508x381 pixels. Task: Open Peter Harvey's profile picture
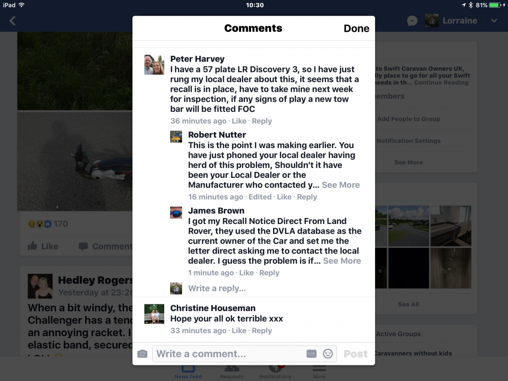[154, 65]
